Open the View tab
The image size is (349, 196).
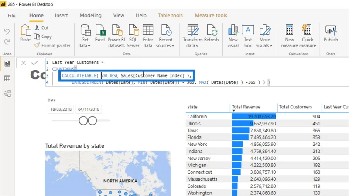pyautogui.click(x=119, y=15)
